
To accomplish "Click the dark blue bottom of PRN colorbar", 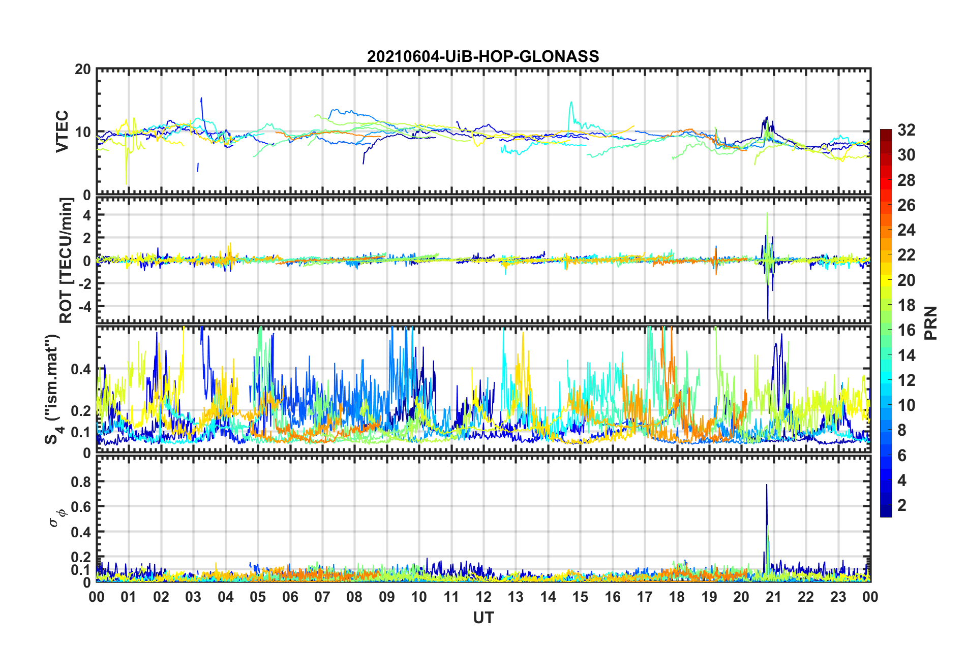I will click(886, 512).
